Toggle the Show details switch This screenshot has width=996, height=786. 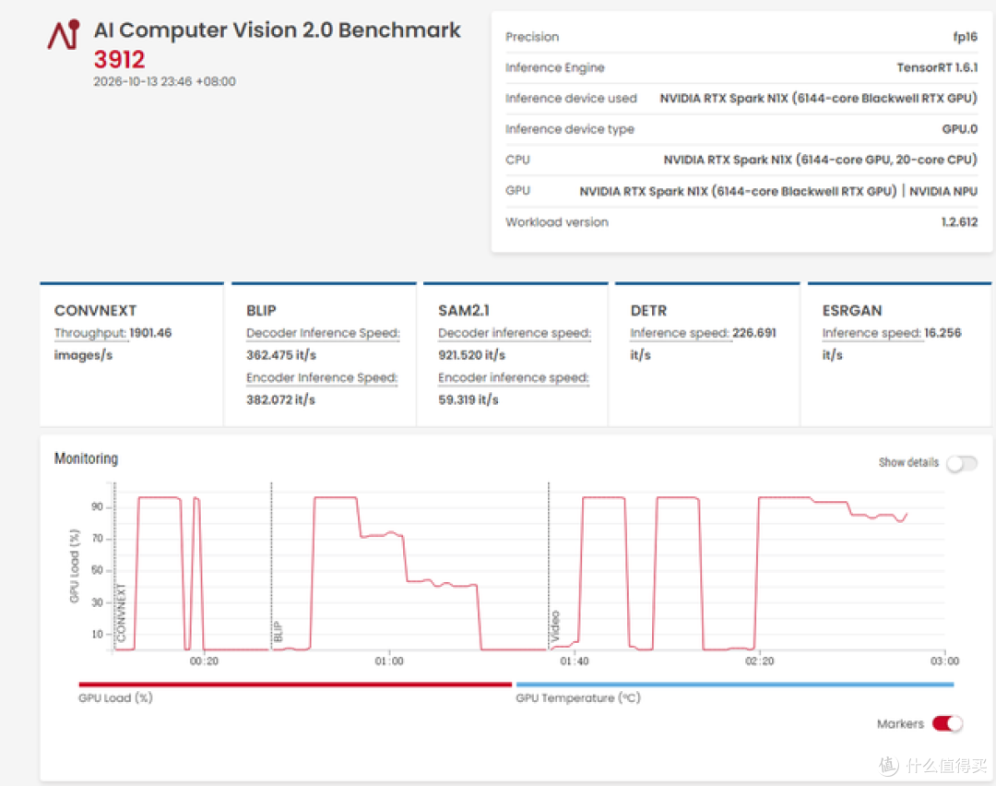tap(962, 463)
